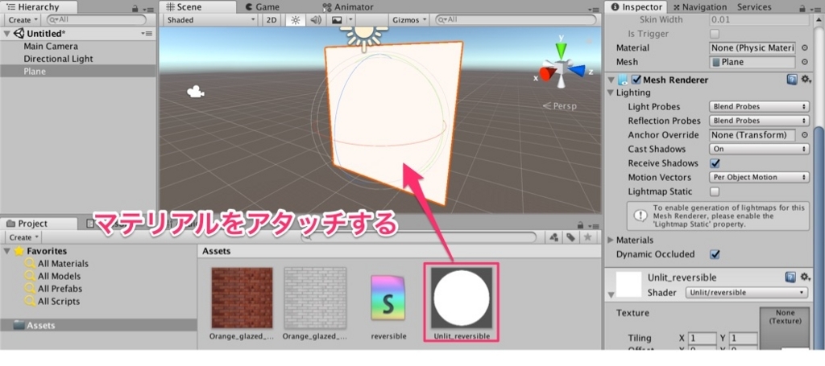Image resolution: width=825 pixels, height=366 pixels.
Task: Open Unlit_reversible material help icon
Action: click(790, 277)
